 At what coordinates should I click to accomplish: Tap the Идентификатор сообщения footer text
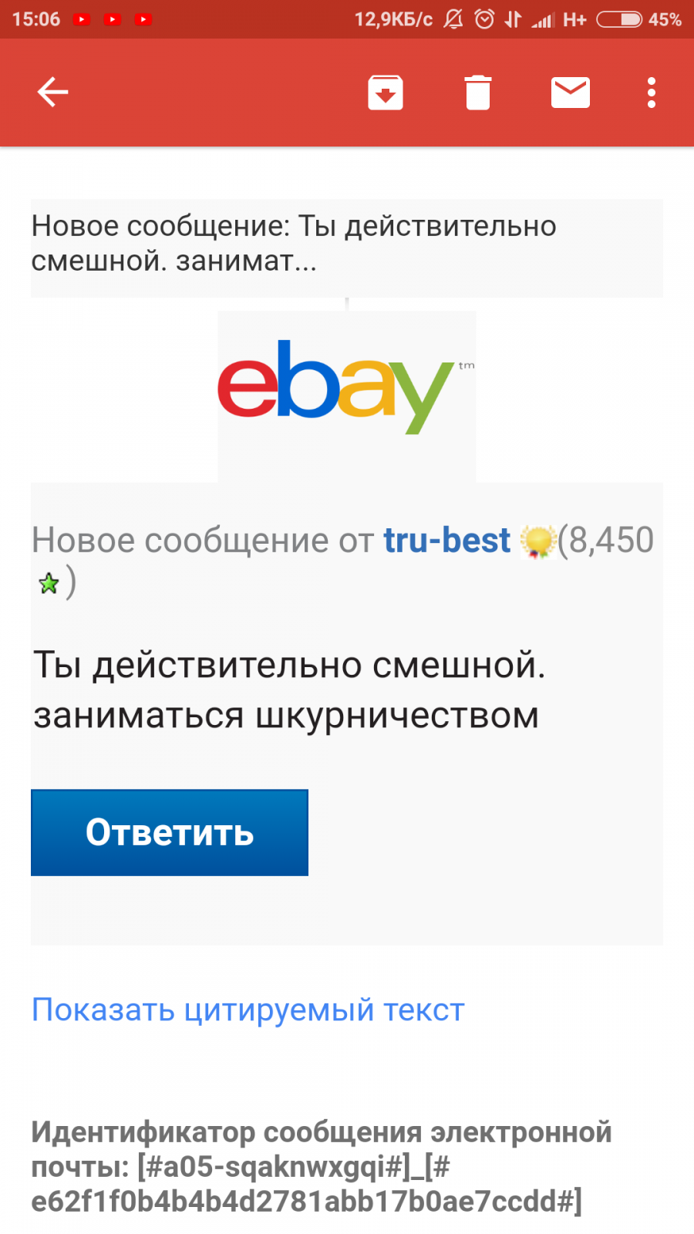tap(322, 1166)
